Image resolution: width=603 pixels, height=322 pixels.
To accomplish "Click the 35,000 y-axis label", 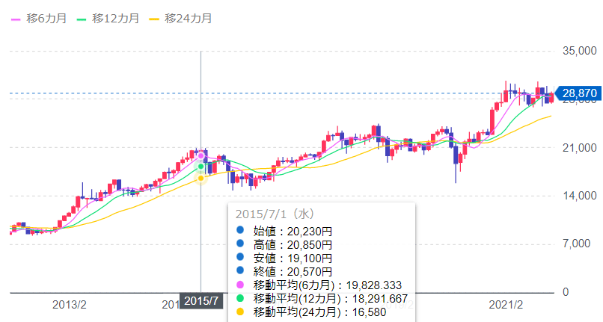I will [x=580, y=51].
